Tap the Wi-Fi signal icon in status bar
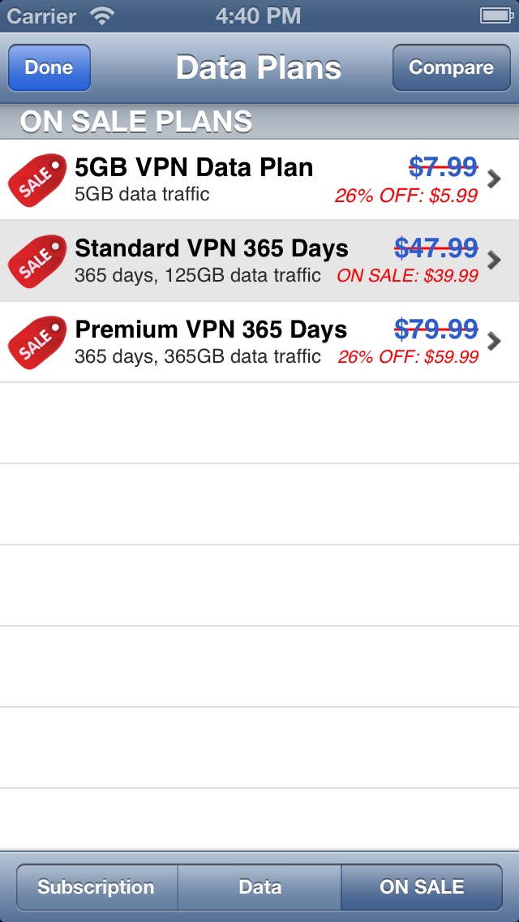The height and width of the screenshot is (922, 519). pos(103,15)
